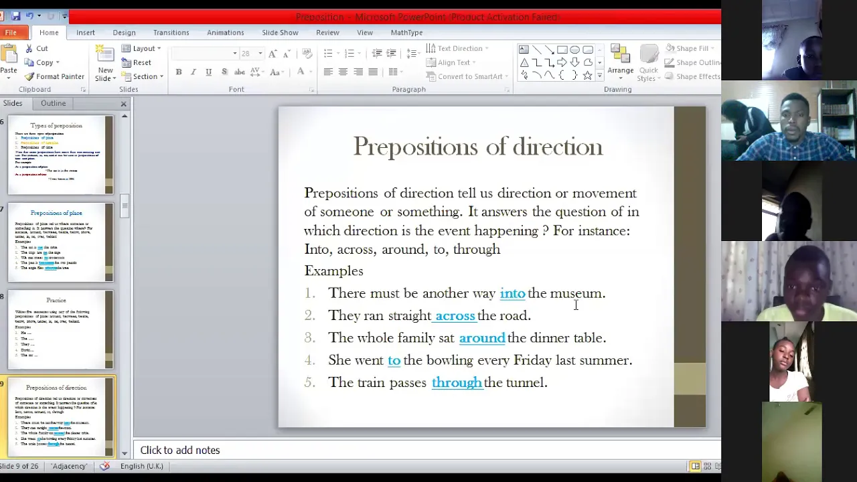Reset the slide formatting
857x482 pixels.
click(137, 62)
